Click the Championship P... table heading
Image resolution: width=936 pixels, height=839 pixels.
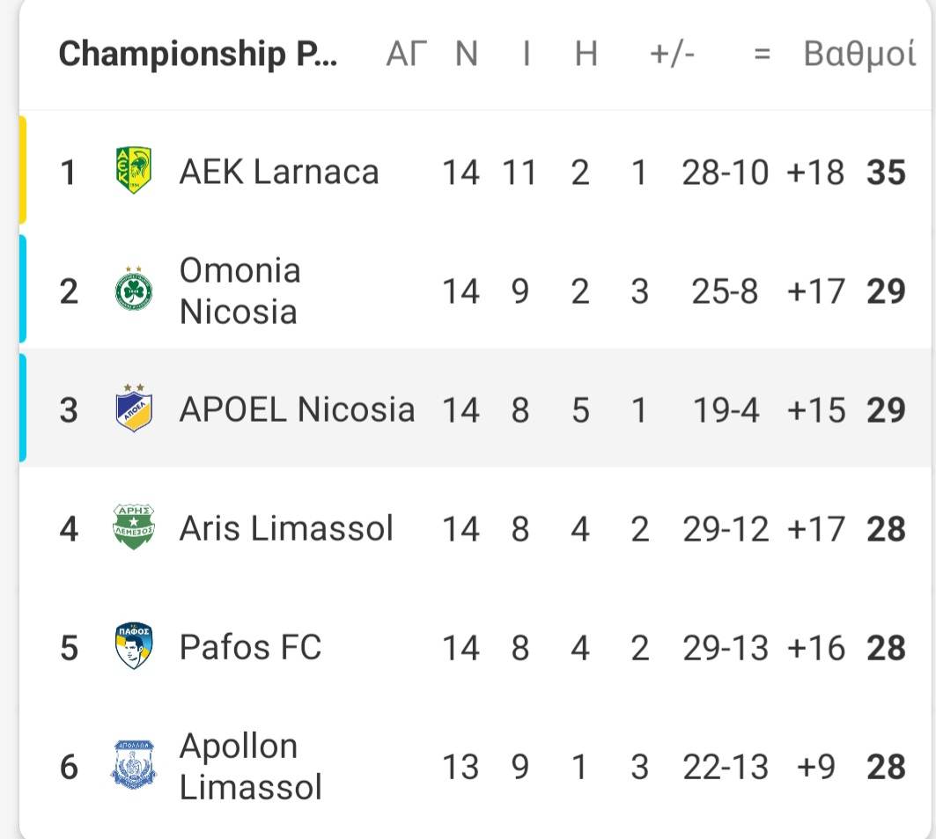pyautogui.click(x=197, y=54)
